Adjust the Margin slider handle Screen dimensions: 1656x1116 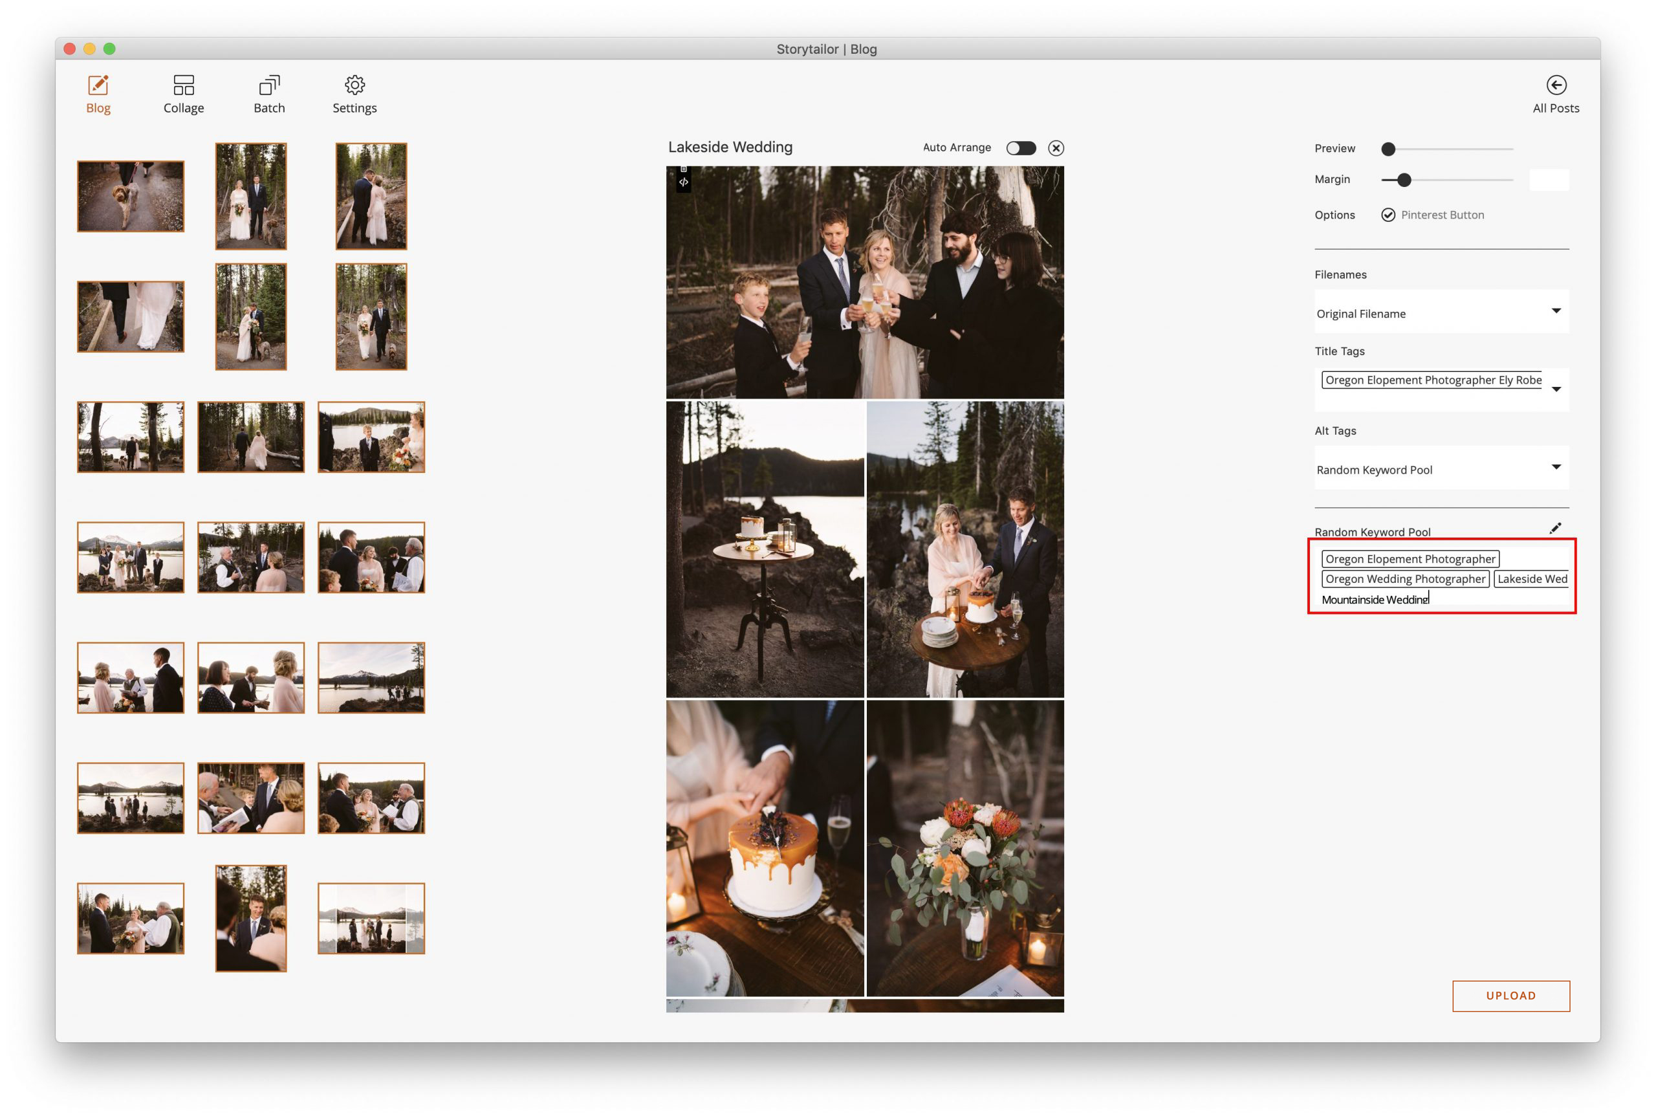pos(1403,180)
